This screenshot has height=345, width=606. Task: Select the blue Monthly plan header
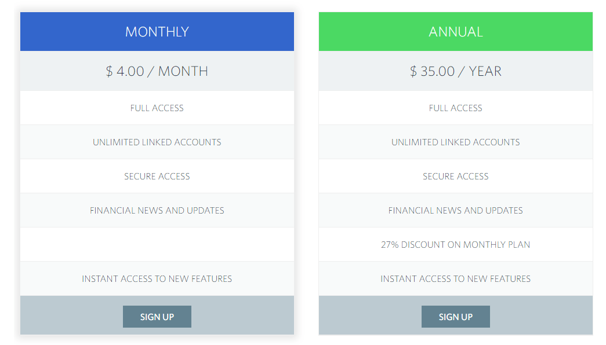157,31
